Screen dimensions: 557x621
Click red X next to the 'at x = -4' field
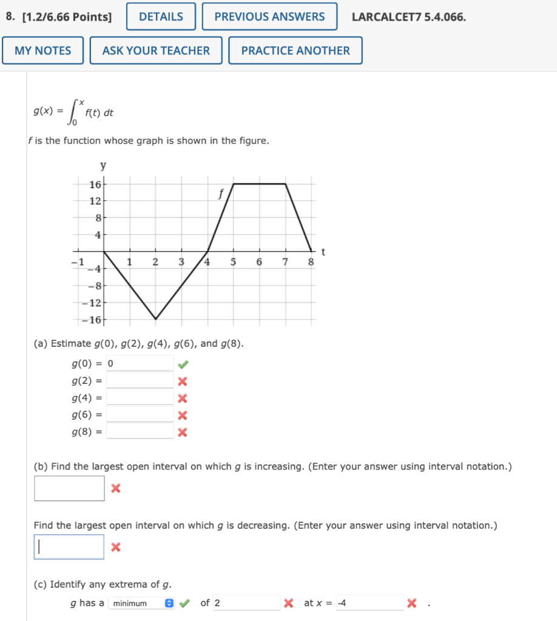pyautogui.click(x=412, y=603)
